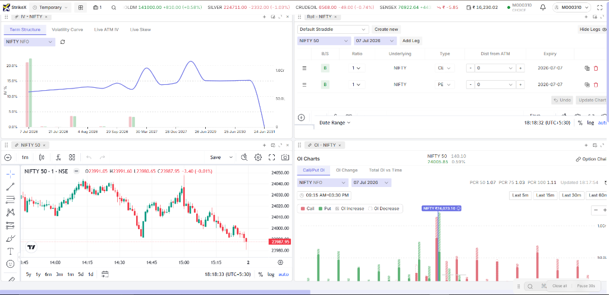The height and width of the screenshot is (295, 609).
Task: Toggle percent scale on NIFTY 50 chart
Action: click(x=260, y=274)
